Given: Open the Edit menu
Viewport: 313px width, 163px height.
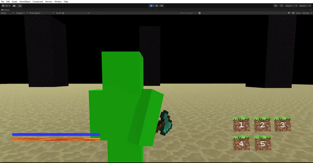Looking at the screenshot, I should 8,2.
